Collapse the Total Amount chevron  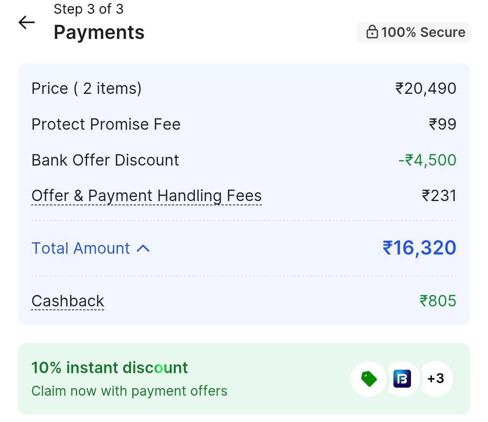pos(143,249)
